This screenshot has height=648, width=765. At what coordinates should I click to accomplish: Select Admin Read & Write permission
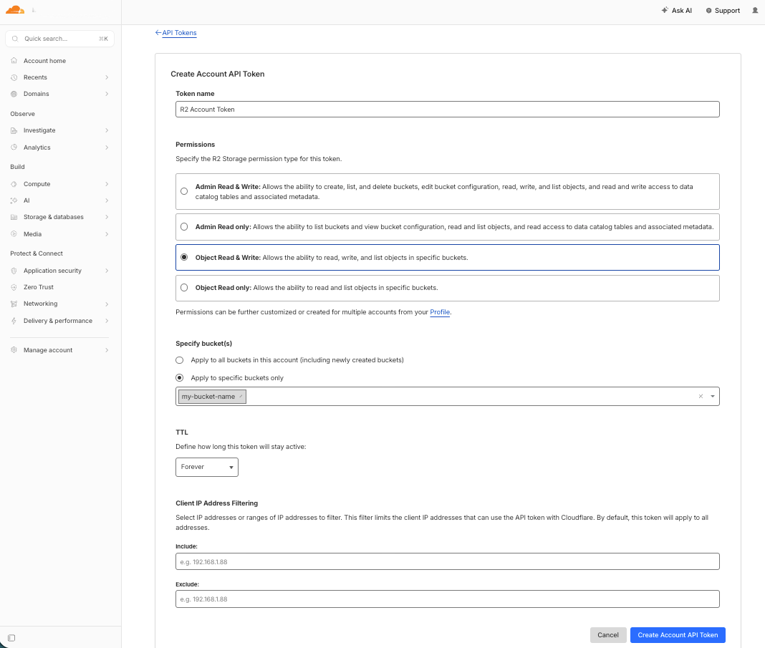tap(184, 191)
